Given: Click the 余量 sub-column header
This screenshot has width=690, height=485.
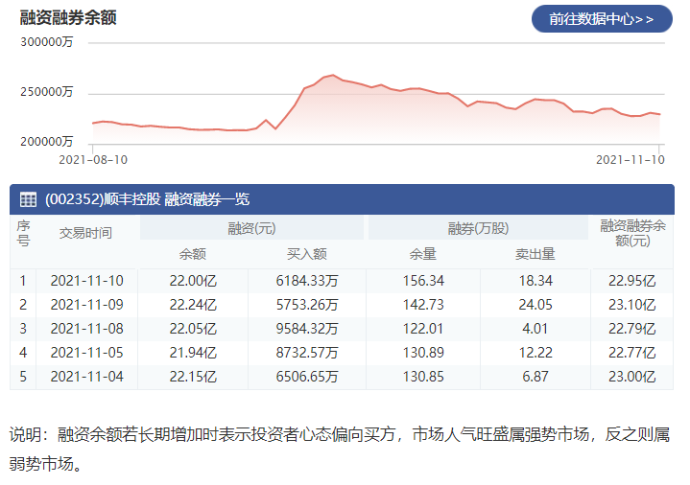Looking at the screenshot, I should [423, 254].
